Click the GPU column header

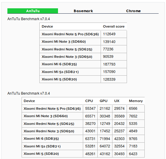pyautogui.click(x=104, y=101)
